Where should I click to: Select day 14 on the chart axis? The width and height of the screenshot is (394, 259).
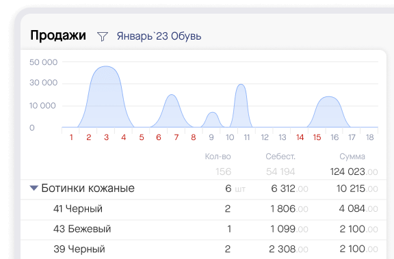click(300, 137)
